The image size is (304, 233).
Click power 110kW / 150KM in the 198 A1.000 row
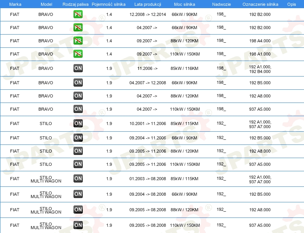pyautogui.click(x=185, y=54)
